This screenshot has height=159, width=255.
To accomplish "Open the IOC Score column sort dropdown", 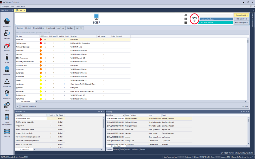I will coord(47,36).
